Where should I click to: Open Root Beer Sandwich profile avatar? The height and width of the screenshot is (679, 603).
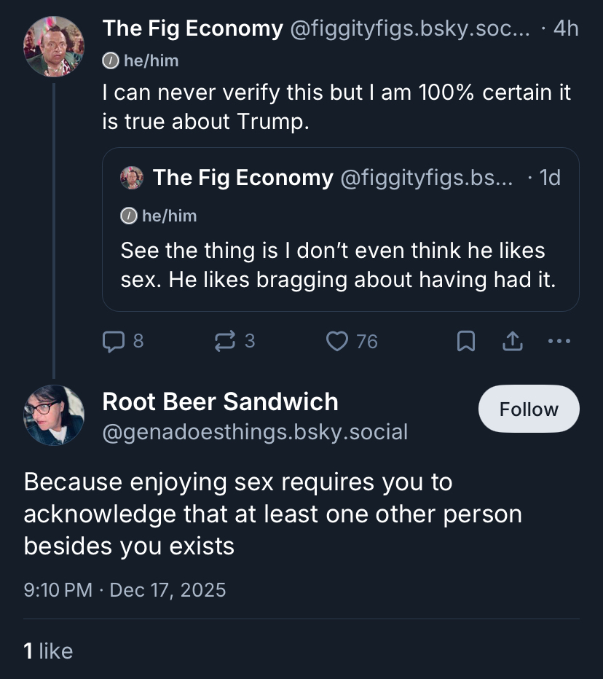coord(54,415)
